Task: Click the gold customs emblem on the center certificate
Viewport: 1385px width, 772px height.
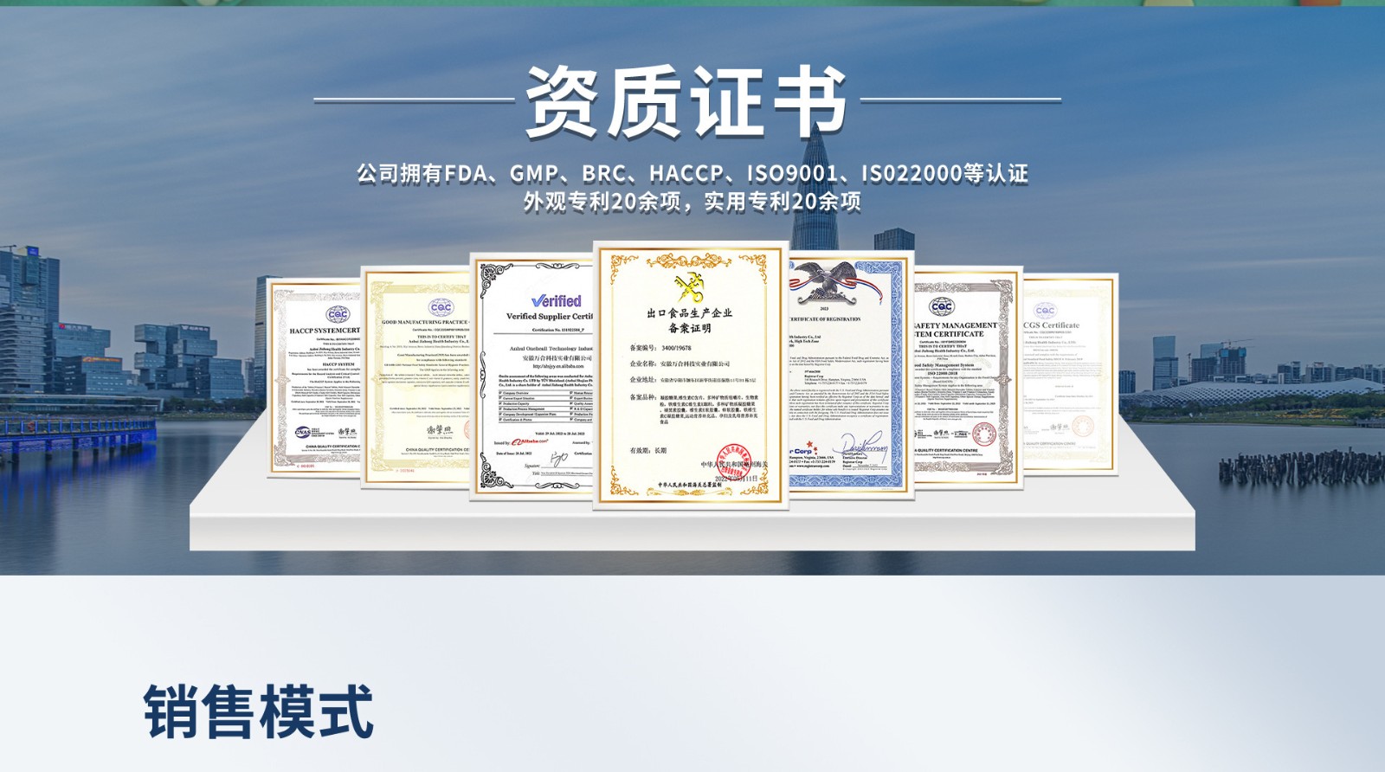Action: point(690,286)
